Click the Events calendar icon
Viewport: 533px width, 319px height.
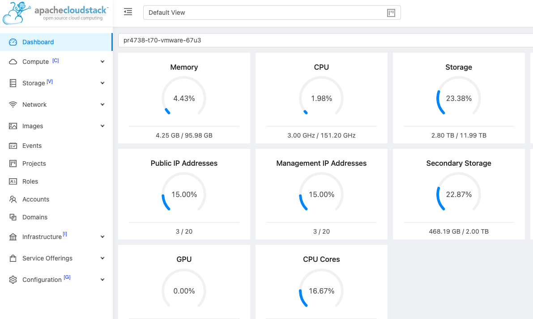point(13,146)
